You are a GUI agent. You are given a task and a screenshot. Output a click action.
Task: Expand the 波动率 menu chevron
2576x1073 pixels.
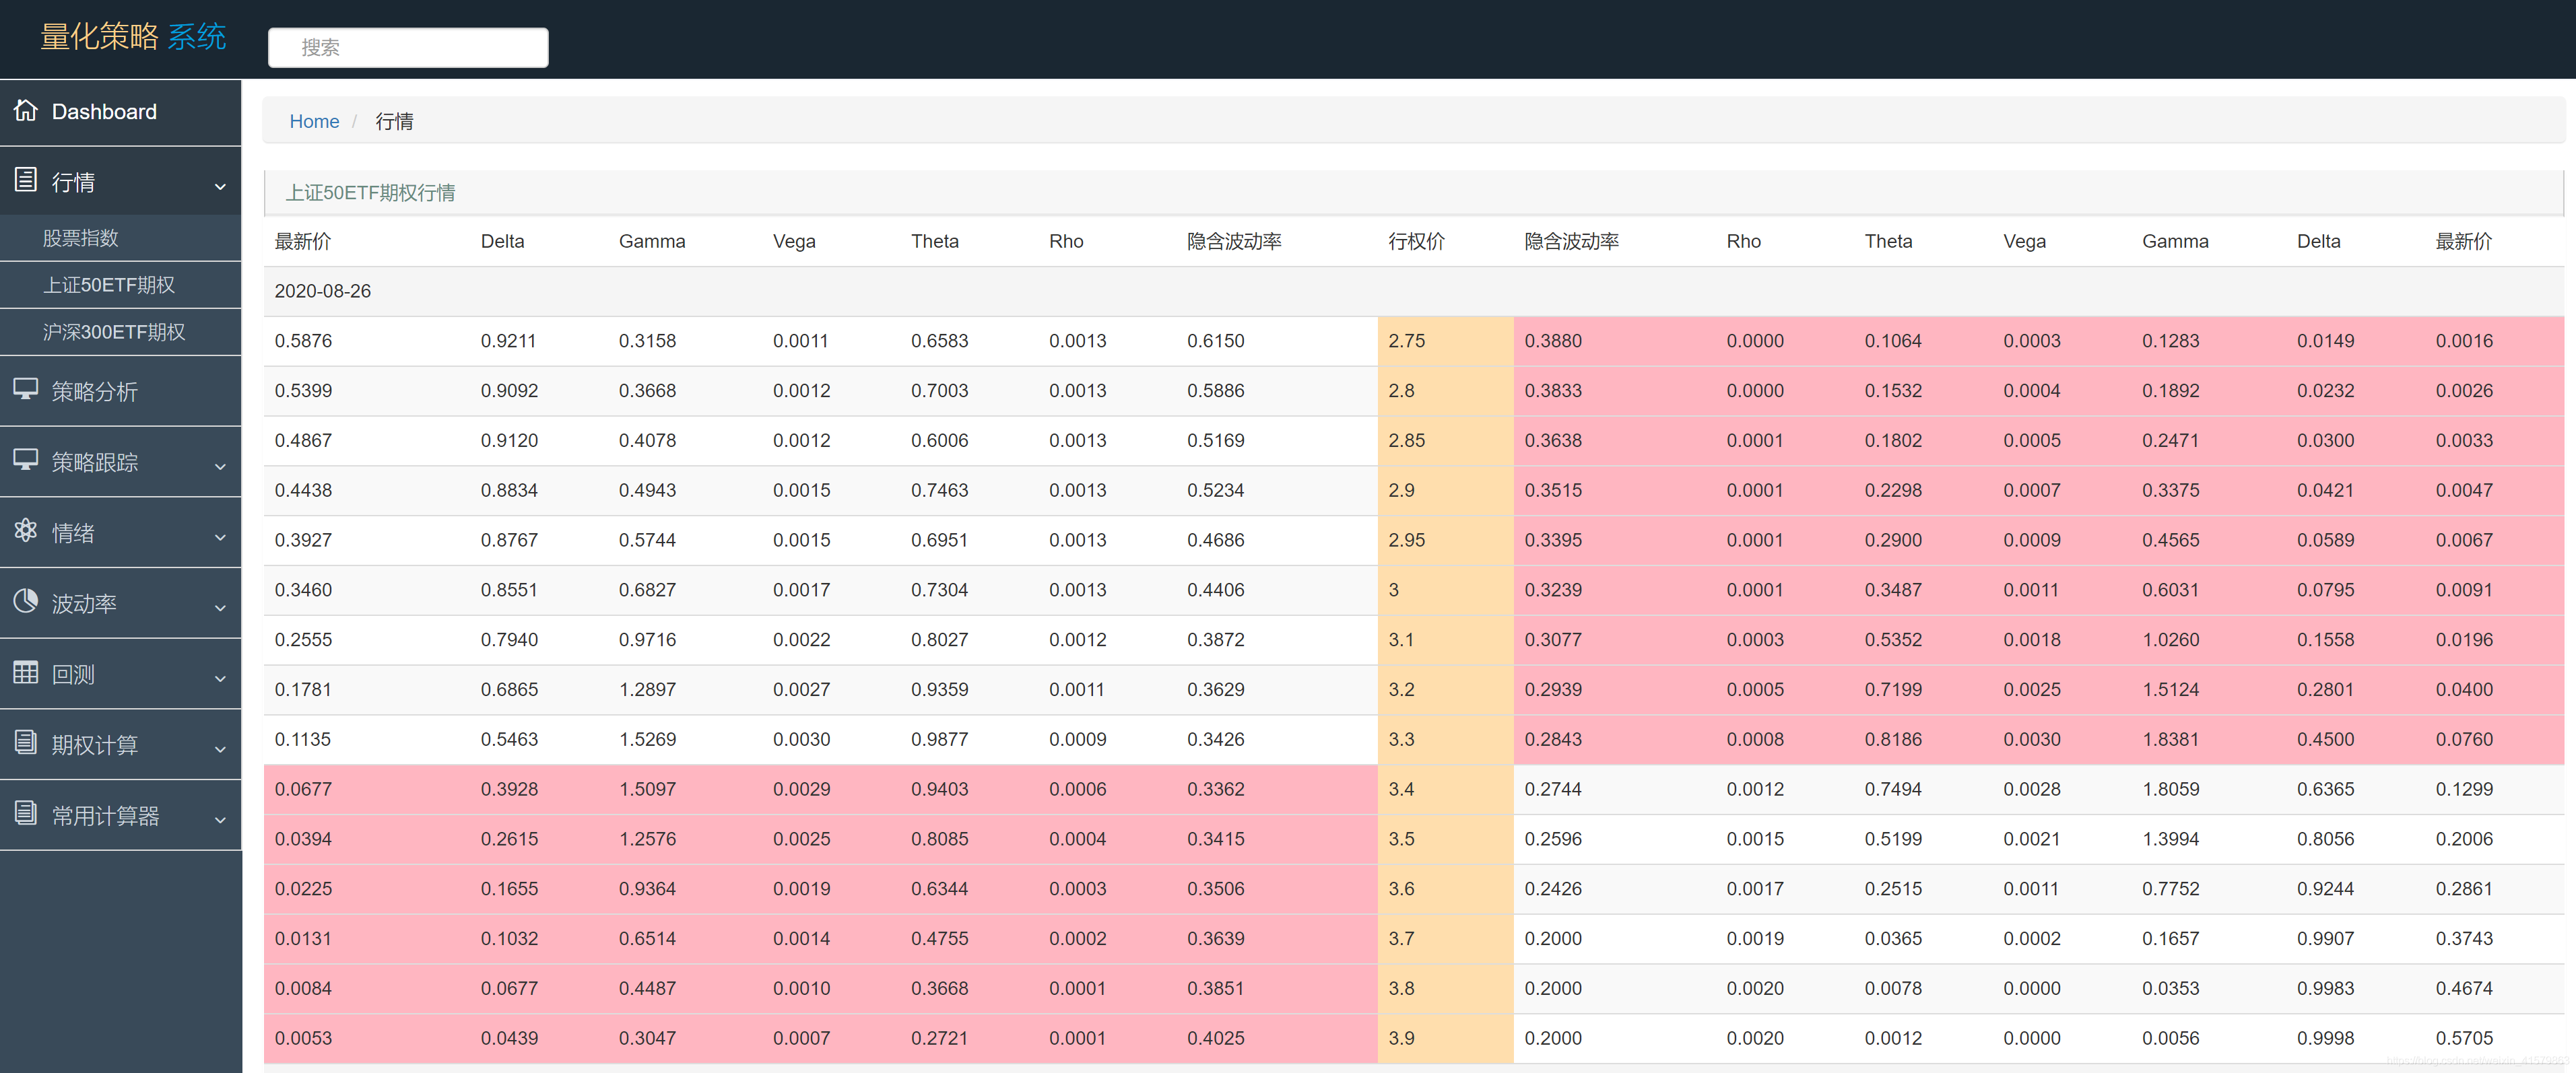click(220, 607)
